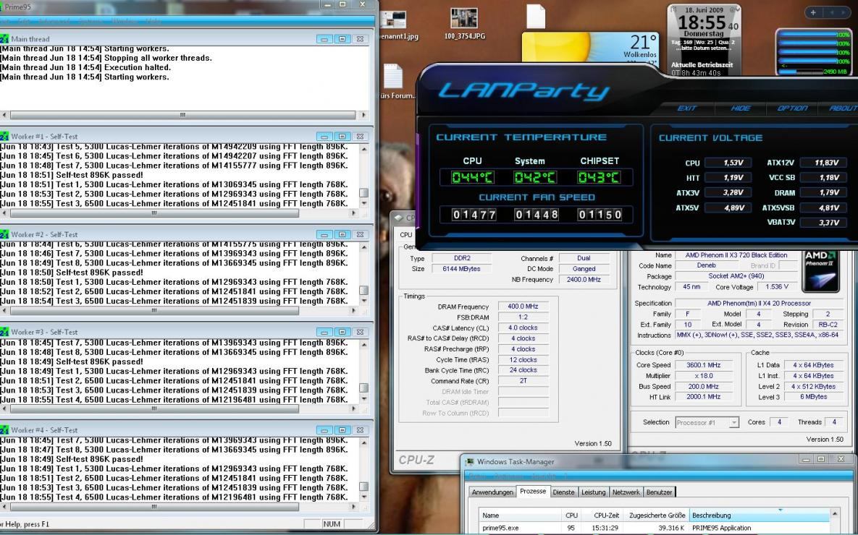
Task: Click the plus button on gadget bar
Action: [813, 12]
